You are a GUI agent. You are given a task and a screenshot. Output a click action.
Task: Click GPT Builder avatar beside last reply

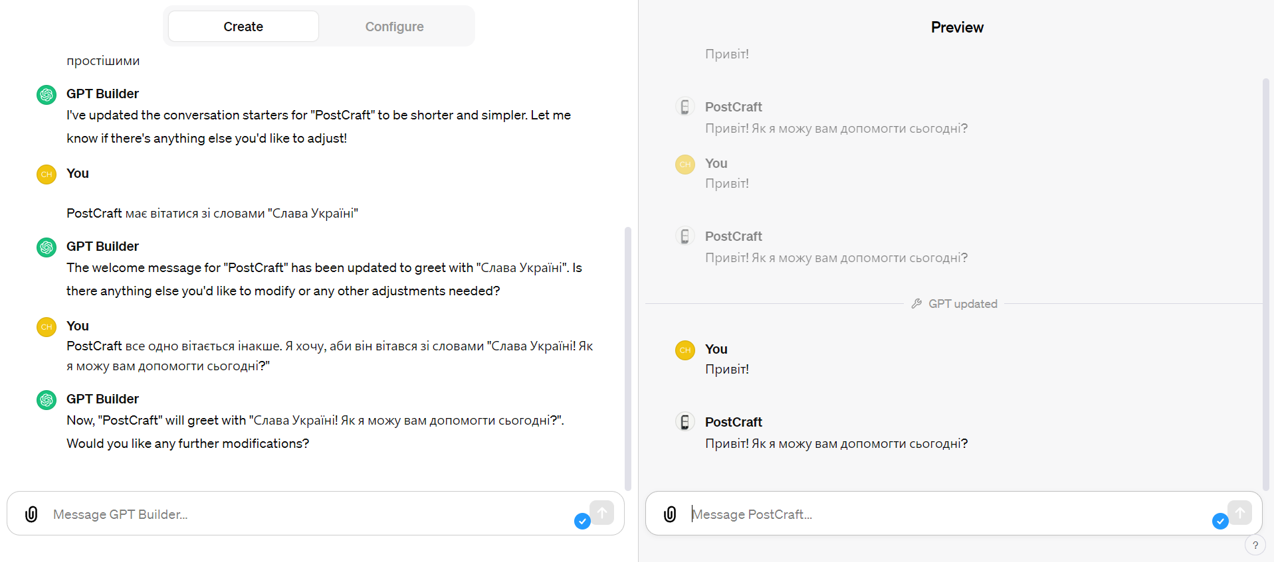47,400
